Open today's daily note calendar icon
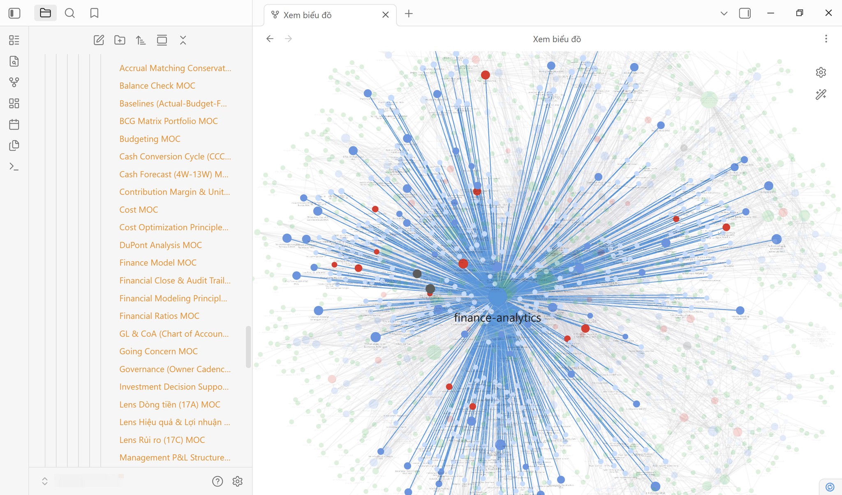 pos(14,124)
